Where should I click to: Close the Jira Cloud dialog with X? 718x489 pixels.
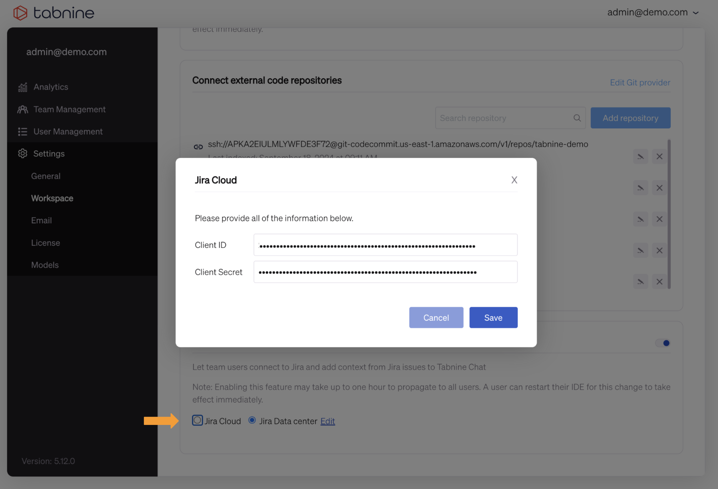tap(514, 180)
